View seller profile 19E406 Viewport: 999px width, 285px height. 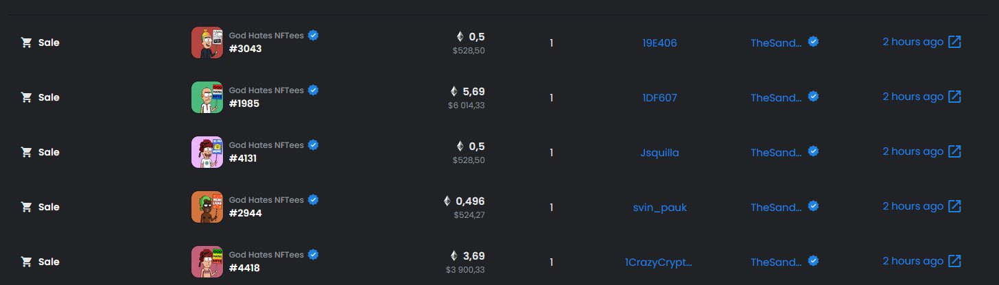(659, 42)
